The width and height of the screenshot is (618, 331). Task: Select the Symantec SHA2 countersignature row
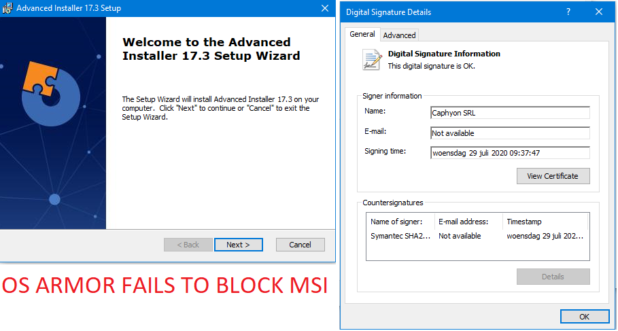coord(478,236)
